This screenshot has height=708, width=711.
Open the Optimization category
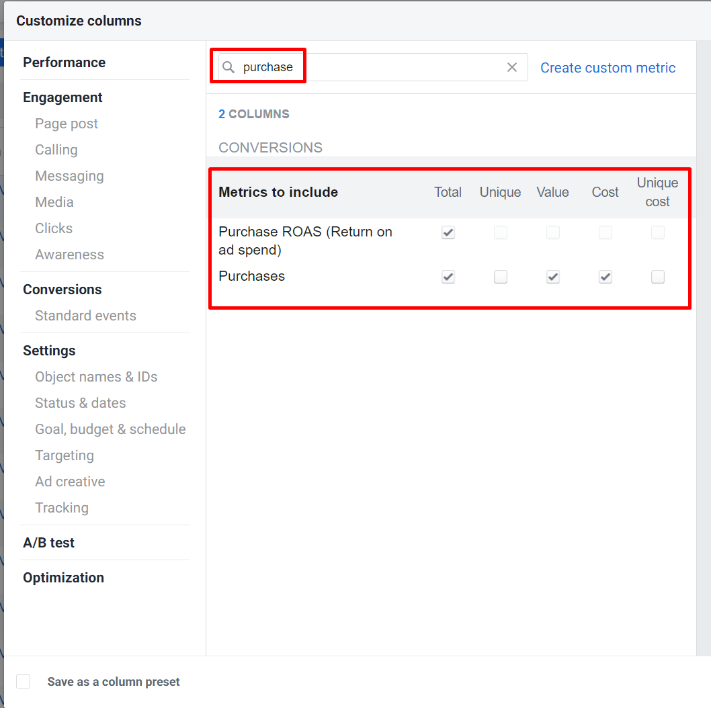point(63,578)
